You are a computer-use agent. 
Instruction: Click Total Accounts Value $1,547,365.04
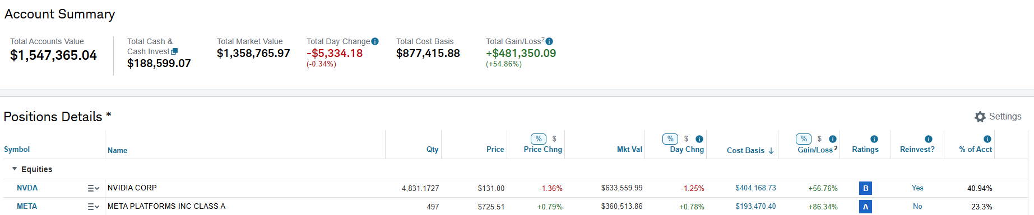(x=53, y=55)
